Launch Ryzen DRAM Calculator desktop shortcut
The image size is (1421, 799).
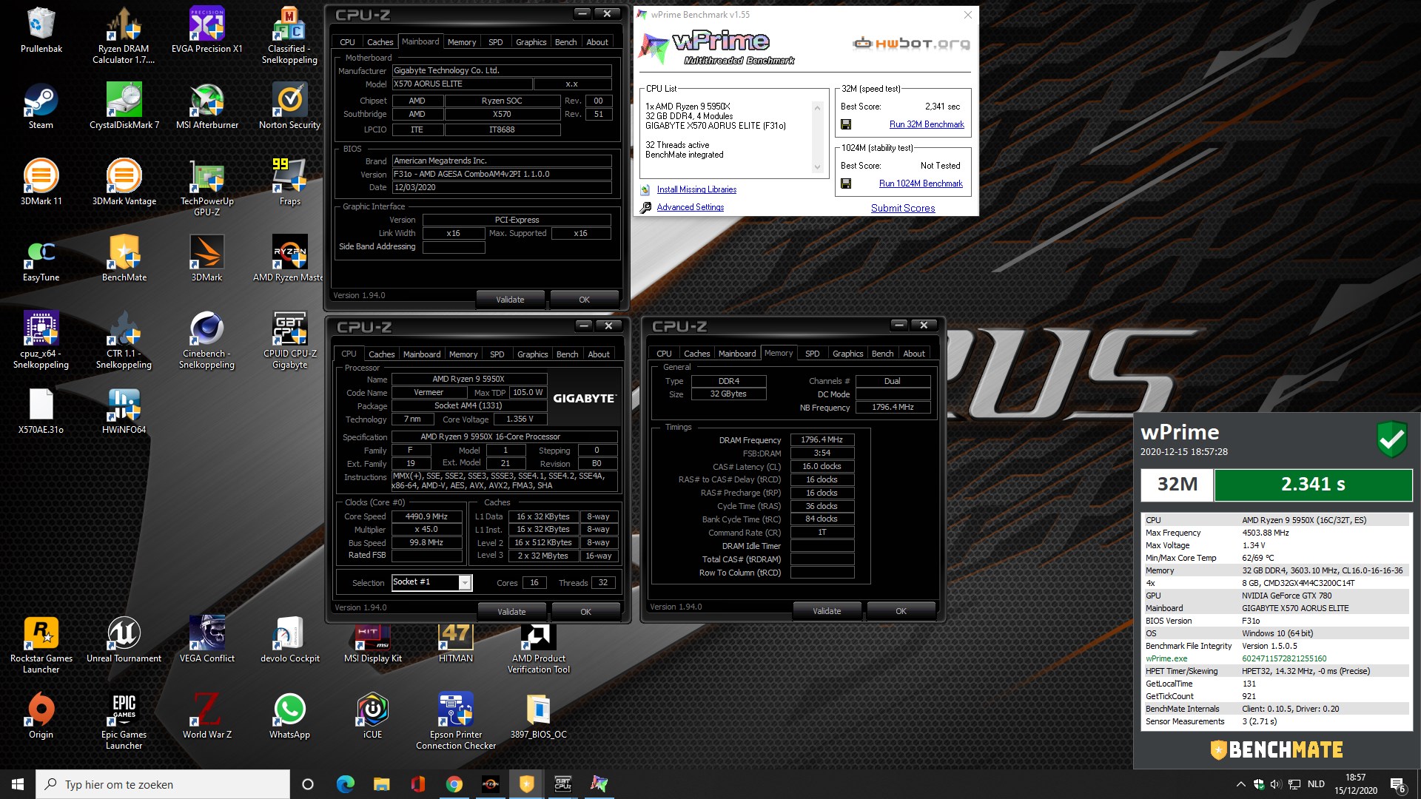coord(124,36)
